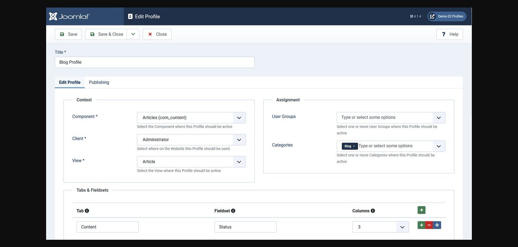Remove the Blog category tag
This screenshot has height=247, width=518.
tap(354, 146)
